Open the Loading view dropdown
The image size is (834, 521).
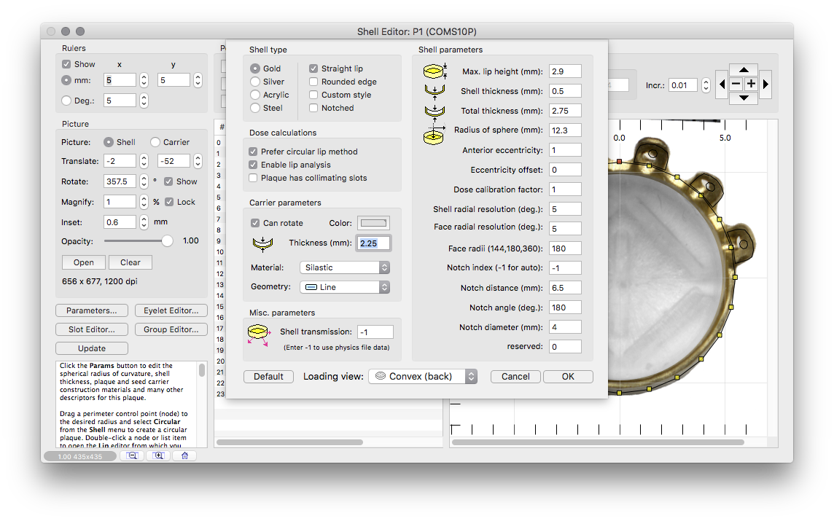click(423, 377)
